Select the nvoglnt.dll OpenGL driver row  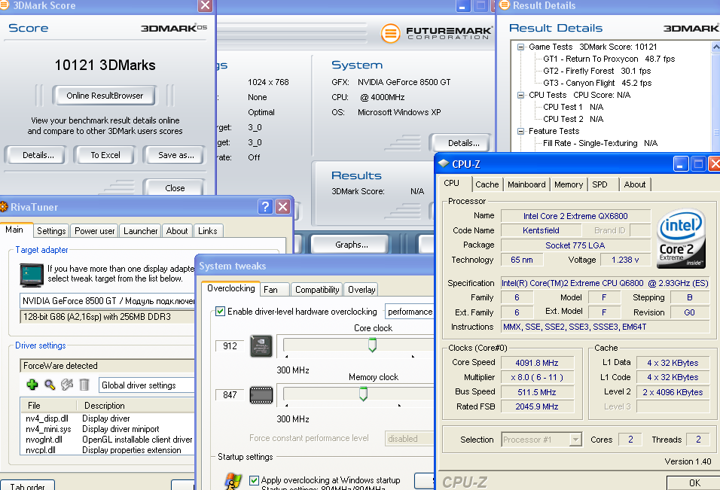click(x=107, y=440)
